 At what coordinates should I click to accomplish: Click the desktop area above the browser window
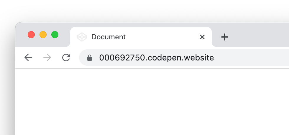[x=147, y=10]
